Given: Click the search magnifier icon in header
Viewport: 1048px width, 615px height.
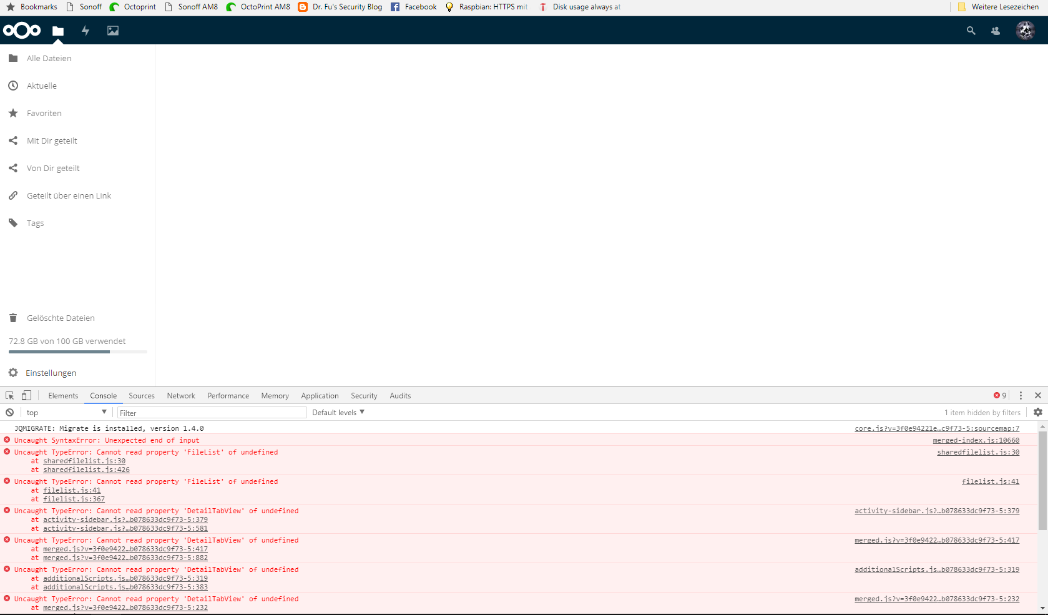Looking at the screenshot, I should pyautogui.click(x=971, y=31).
